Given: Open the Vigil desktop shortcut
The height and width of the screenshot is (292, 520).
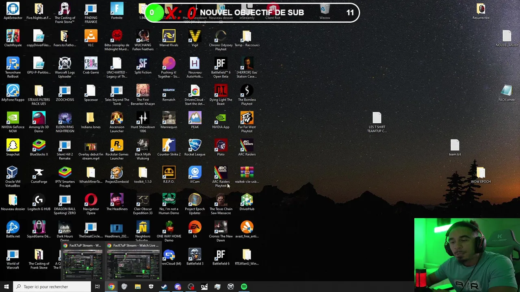Looking at the screenshot, I should coord(195,39).
